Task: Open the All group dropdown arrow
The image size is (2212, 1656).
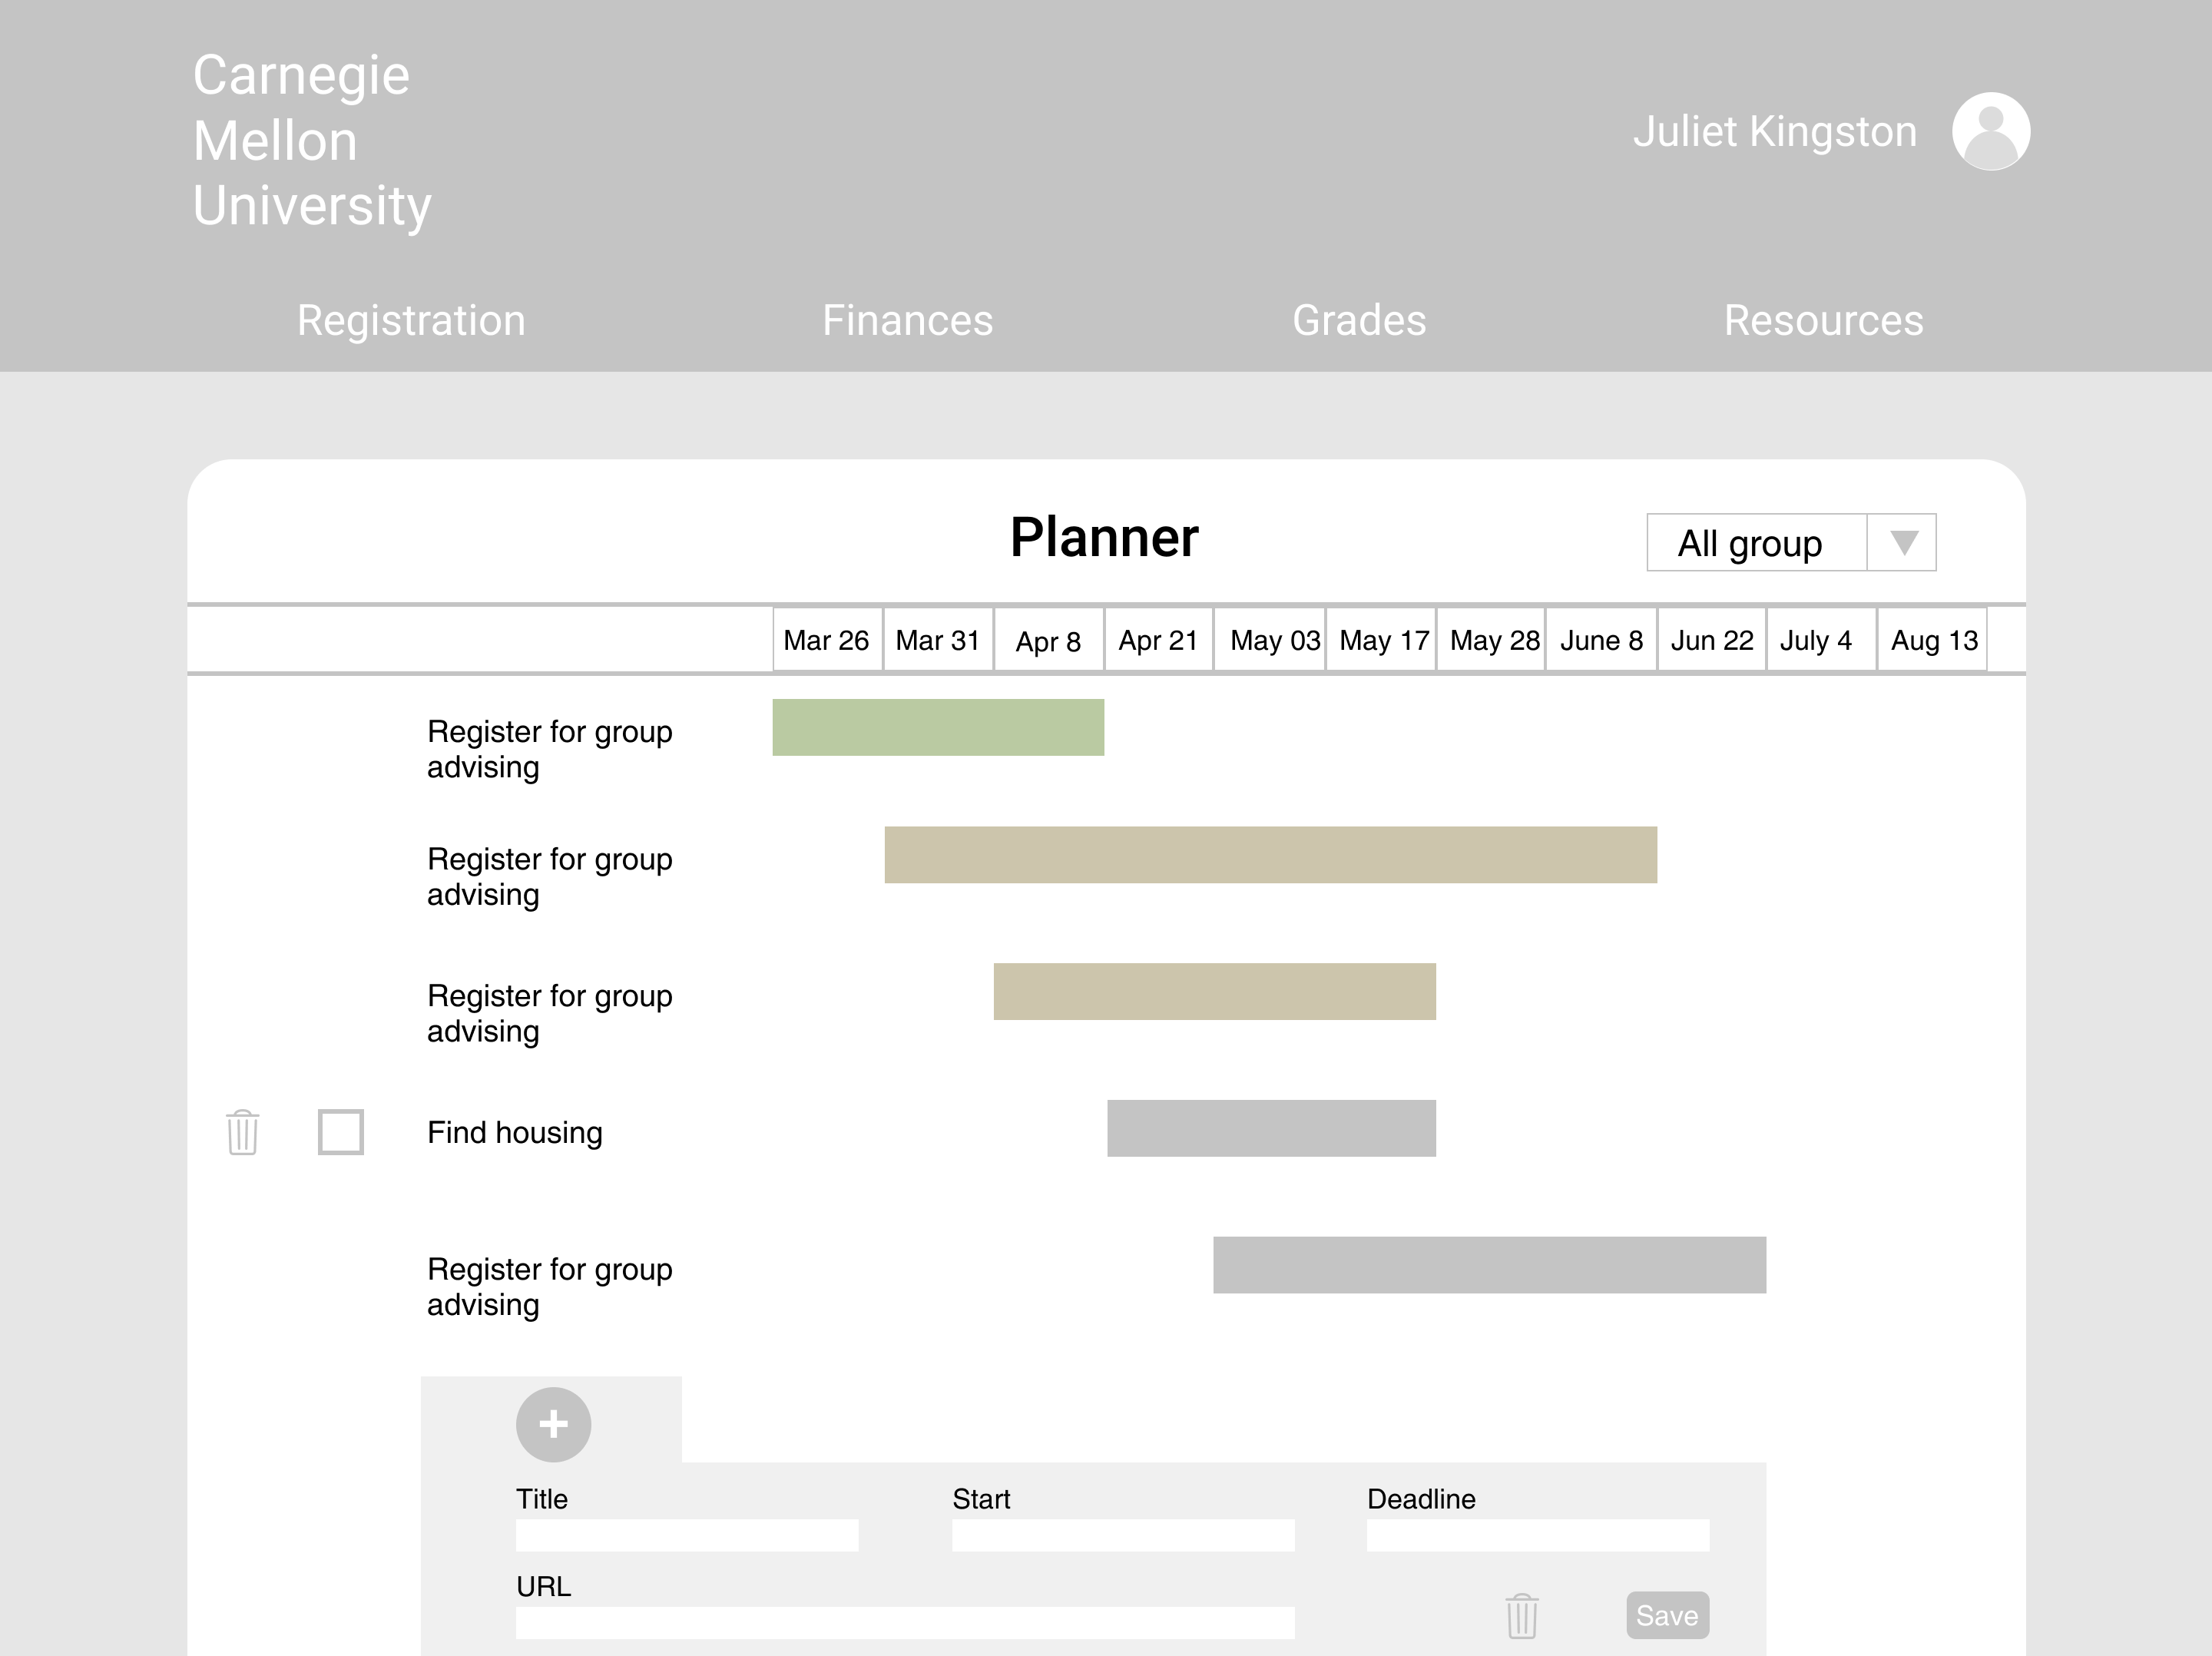Action: pos(1903,543)
